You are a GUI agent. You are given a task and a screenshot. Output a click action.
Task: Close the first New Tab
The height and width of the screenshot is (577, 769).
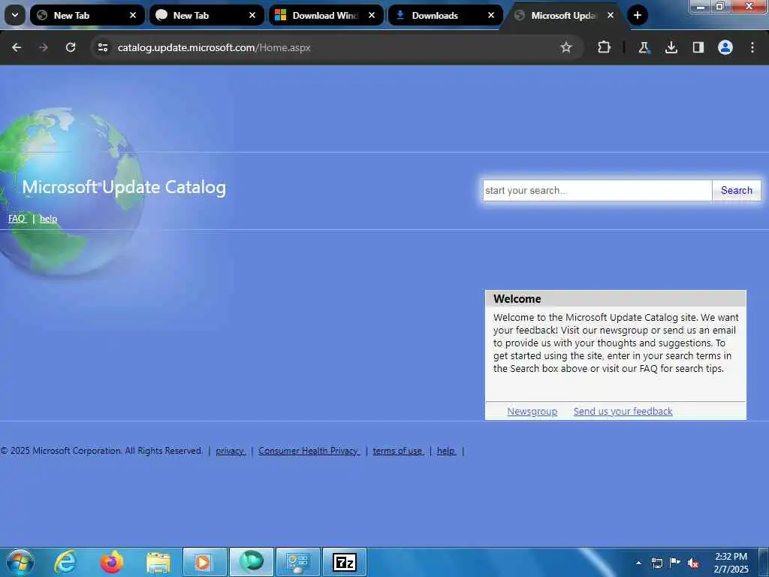(133, 15)
